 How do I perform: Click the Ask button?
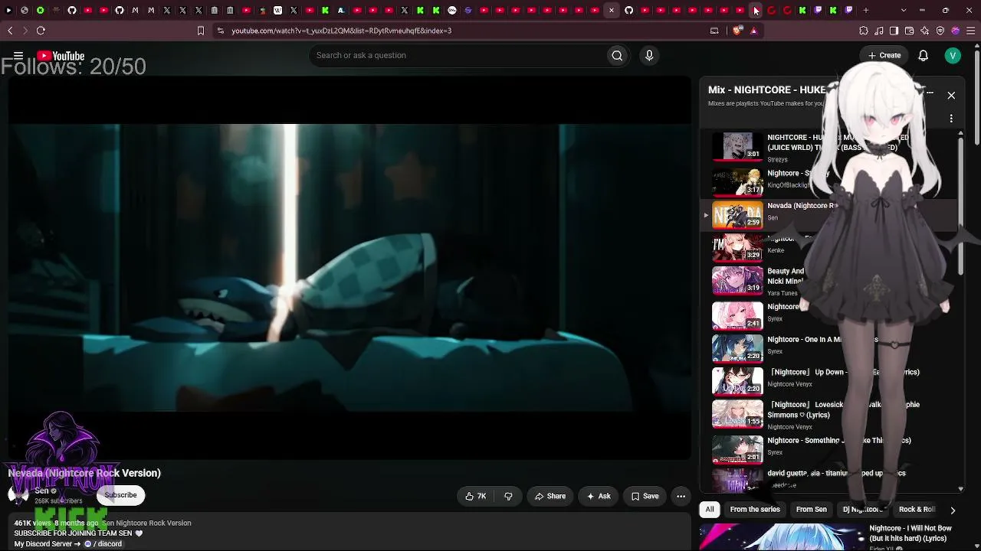tap(599, 496)
